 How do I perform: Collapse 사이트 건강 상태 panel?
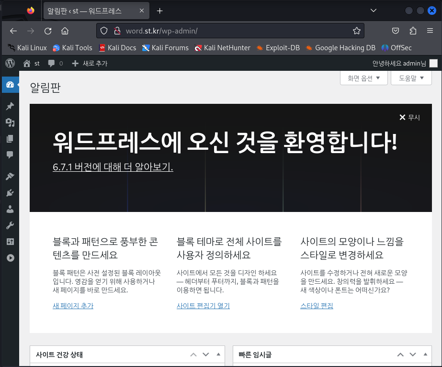(x=218, y=355)
